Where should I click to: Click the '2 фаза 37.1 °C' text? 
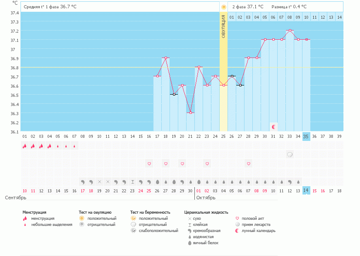coord(248,7)
